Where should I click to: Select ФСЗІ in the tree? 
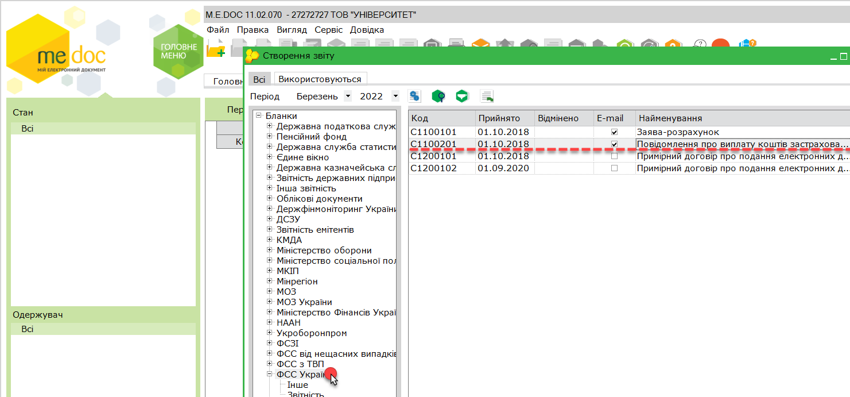(288, 344)
